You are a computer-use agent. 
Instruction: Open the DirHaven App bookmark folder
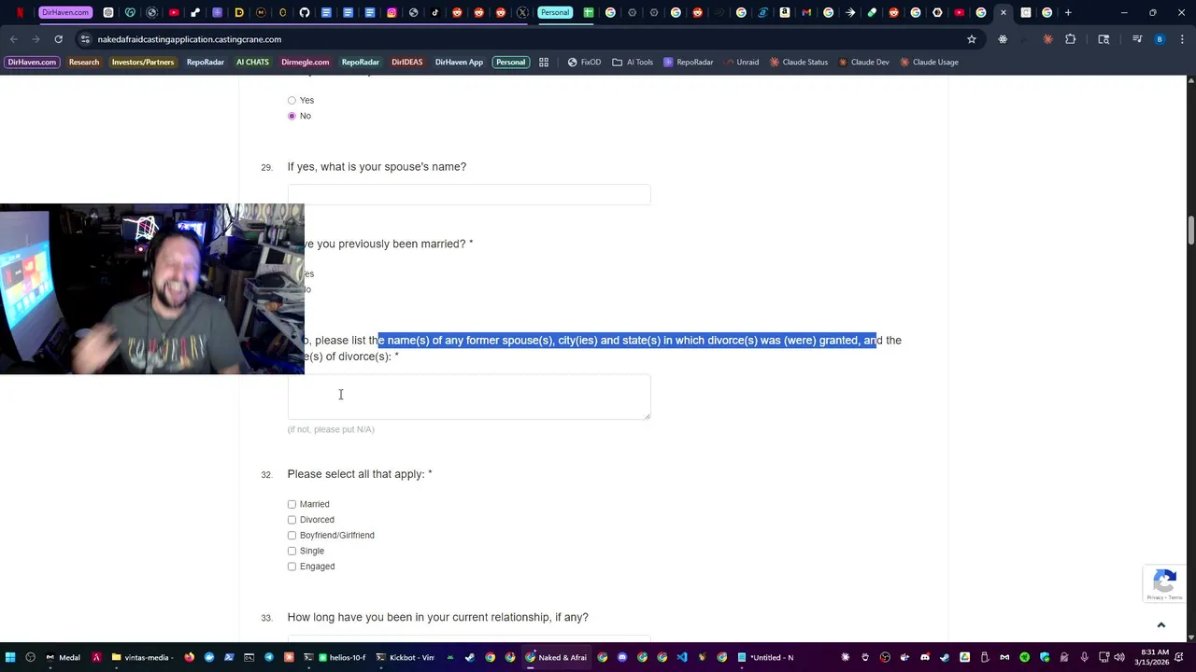click(x=459, y=63)
